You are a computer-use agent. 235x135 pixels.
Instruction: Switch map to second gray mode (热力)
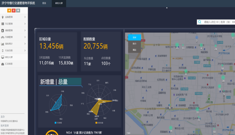pyautogui.click(x=134, y=43)
